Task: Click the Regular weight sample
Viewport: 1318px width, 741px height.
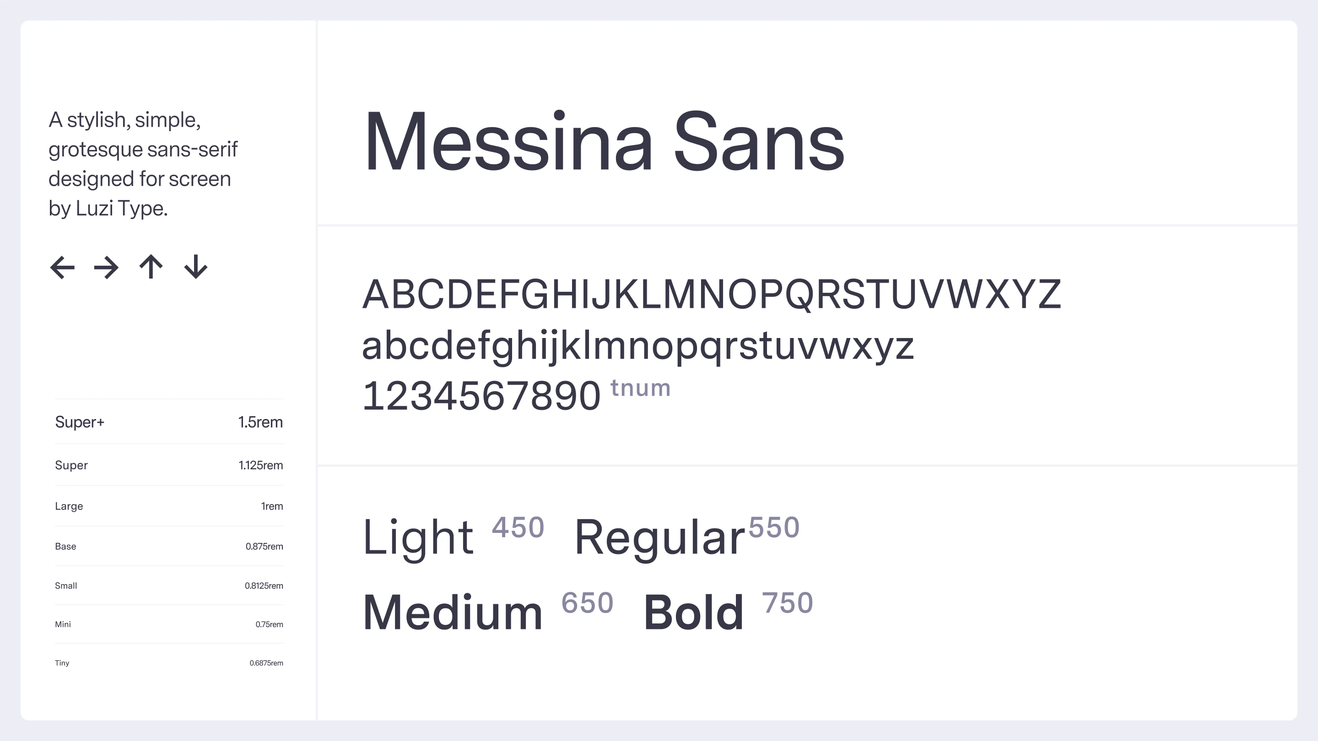Action: pos(659,538)
